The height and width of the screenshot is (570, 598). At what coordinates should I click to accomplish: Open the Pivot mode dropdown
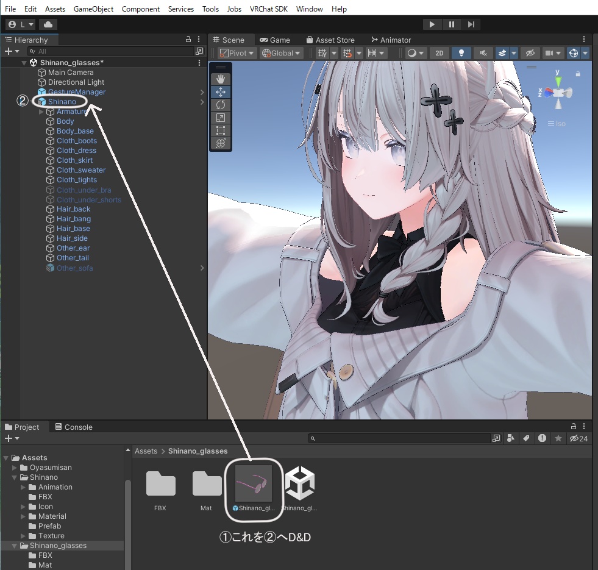click(x=237, y=53)
